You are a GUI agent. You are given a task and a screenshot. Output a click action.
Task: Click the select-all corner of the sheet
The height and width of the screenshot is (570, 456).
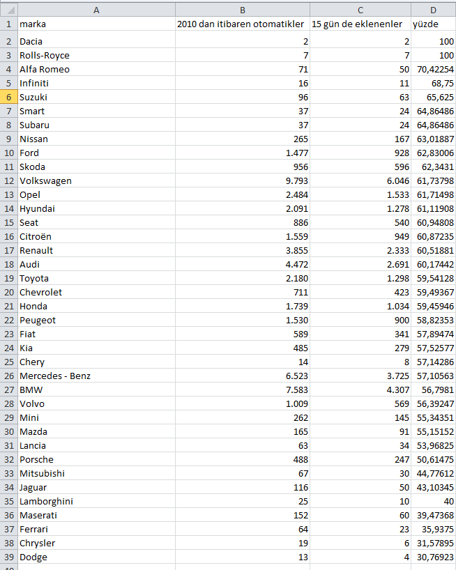click(x=8, y=10)
